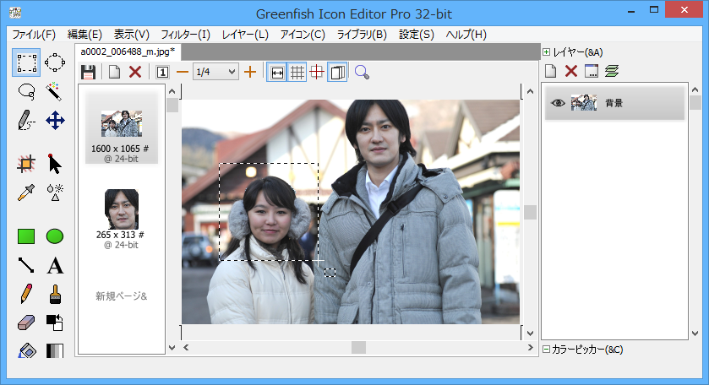Select the text tool

click(55, 266)
